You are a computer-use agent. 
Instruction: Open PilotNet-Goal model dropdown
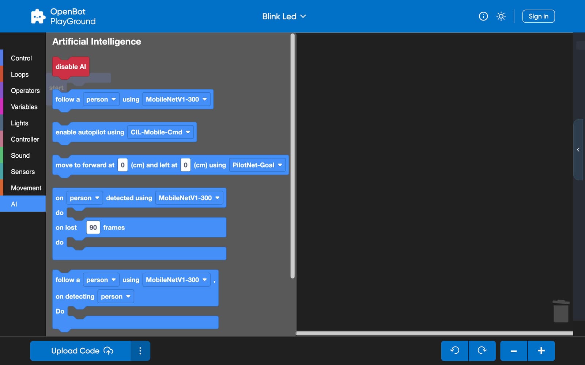257,165
